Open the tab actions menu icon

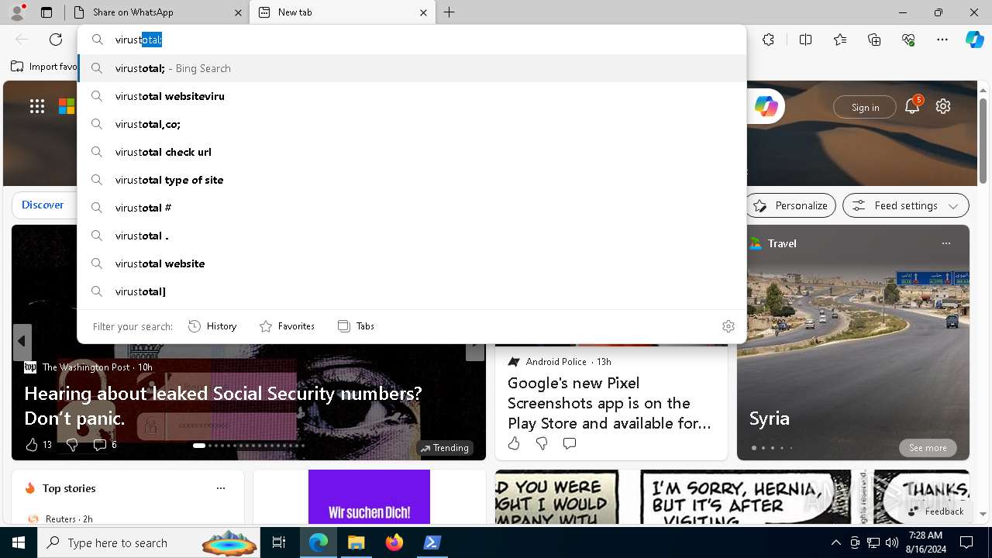tap(46, 12)
